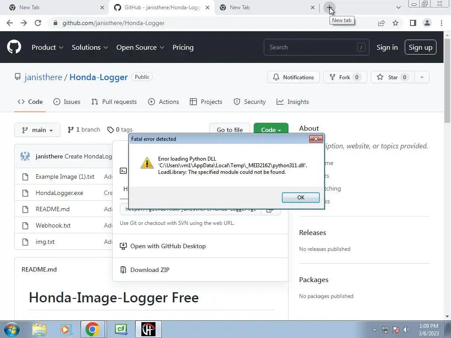Image resolution: width=451 pixels, height=338 pixels.
Task: Click OK in Fatal error dialog
Action: coord(300,198)
